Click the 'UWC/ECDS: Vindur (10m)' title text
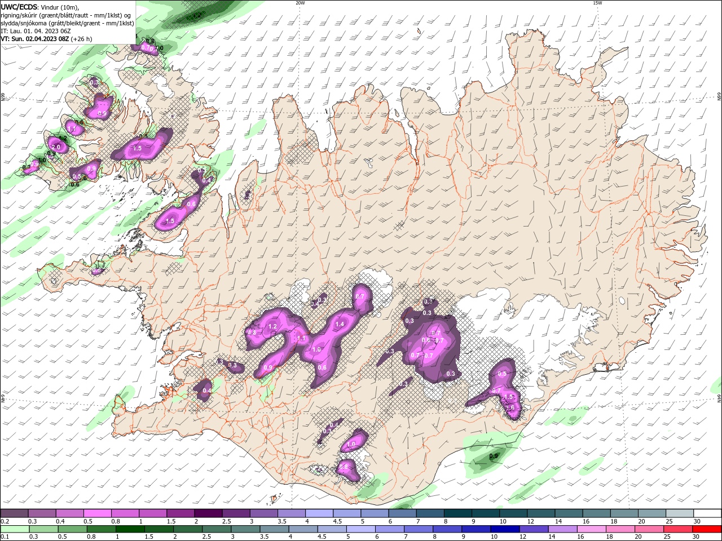The image size is (722, 541). point(40,7)
